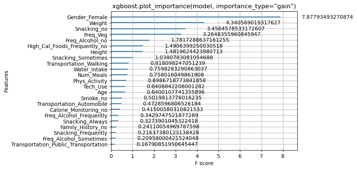Select the Weight importance bar
This screenshot has height=170, width=357.
click(x=158, y=23)
